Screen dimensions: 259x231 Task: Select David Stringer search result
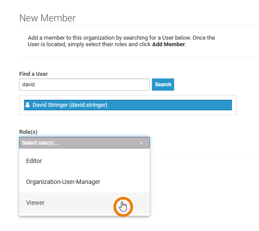click(128, 105)
